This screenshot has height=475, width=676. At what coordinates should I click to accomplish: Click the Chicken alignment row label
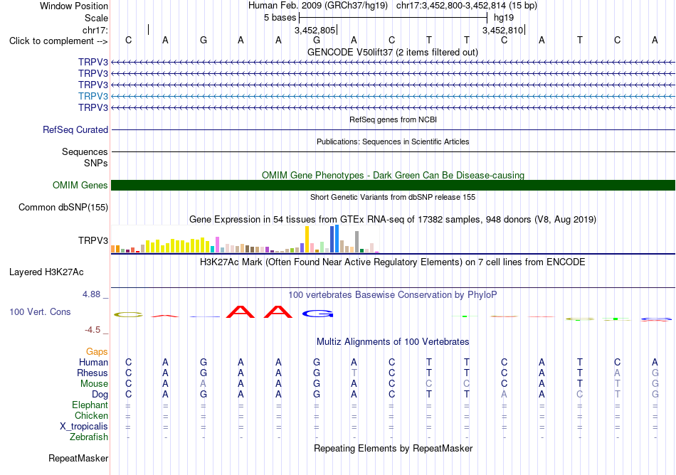[91, 415]
